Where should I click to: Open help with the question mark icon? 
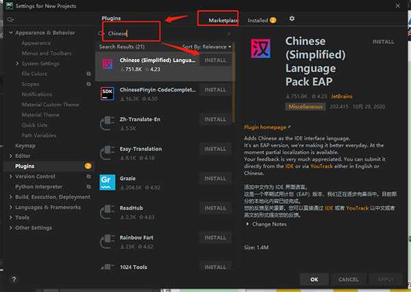point(14,279)
